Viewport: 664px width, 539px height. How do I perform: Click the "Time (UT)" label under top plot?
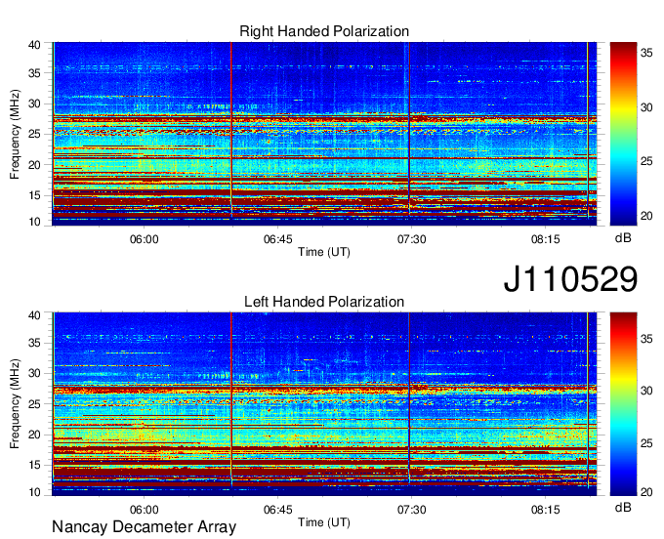pos(324,252)
